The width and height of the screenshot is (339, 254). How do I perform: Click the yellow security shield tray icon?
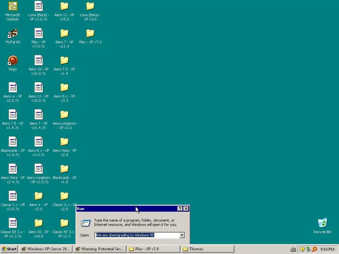tap(302, 249)
